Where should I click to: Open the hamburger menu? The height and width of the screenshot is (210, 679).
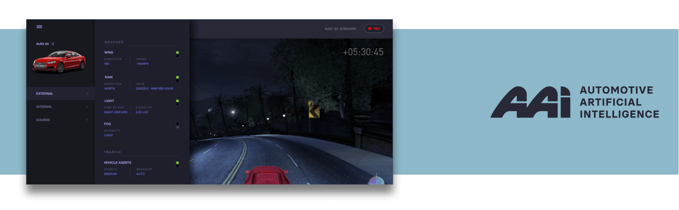(x=39, y=27)
